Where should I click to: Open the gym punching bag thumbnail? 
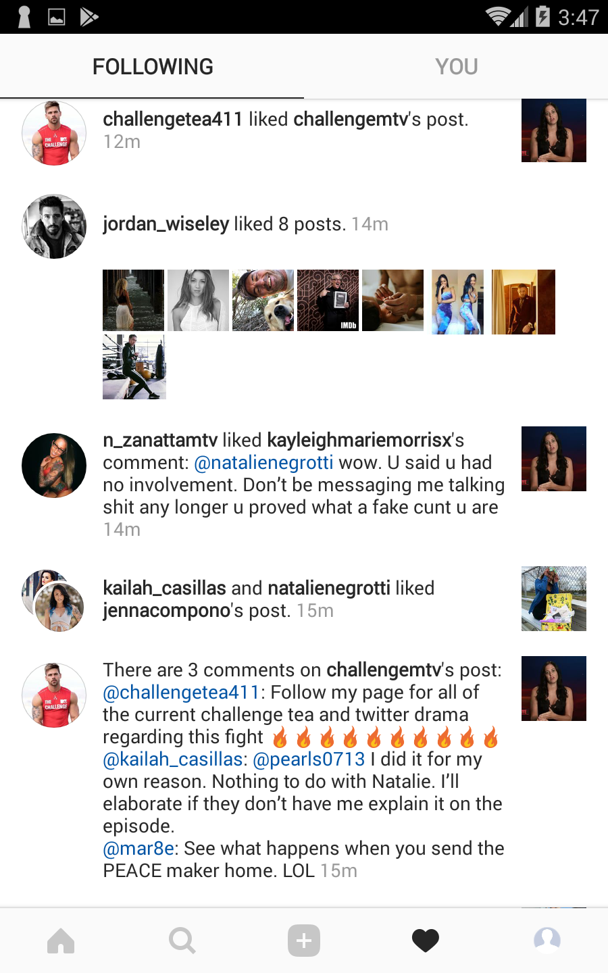pos(134,367)
